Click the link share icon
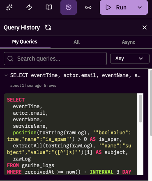 tap(88, 7)
